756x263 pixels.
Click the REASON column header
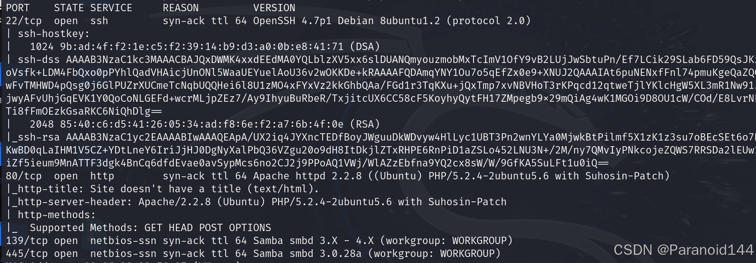pyautogui.click(x=181, y=8)
